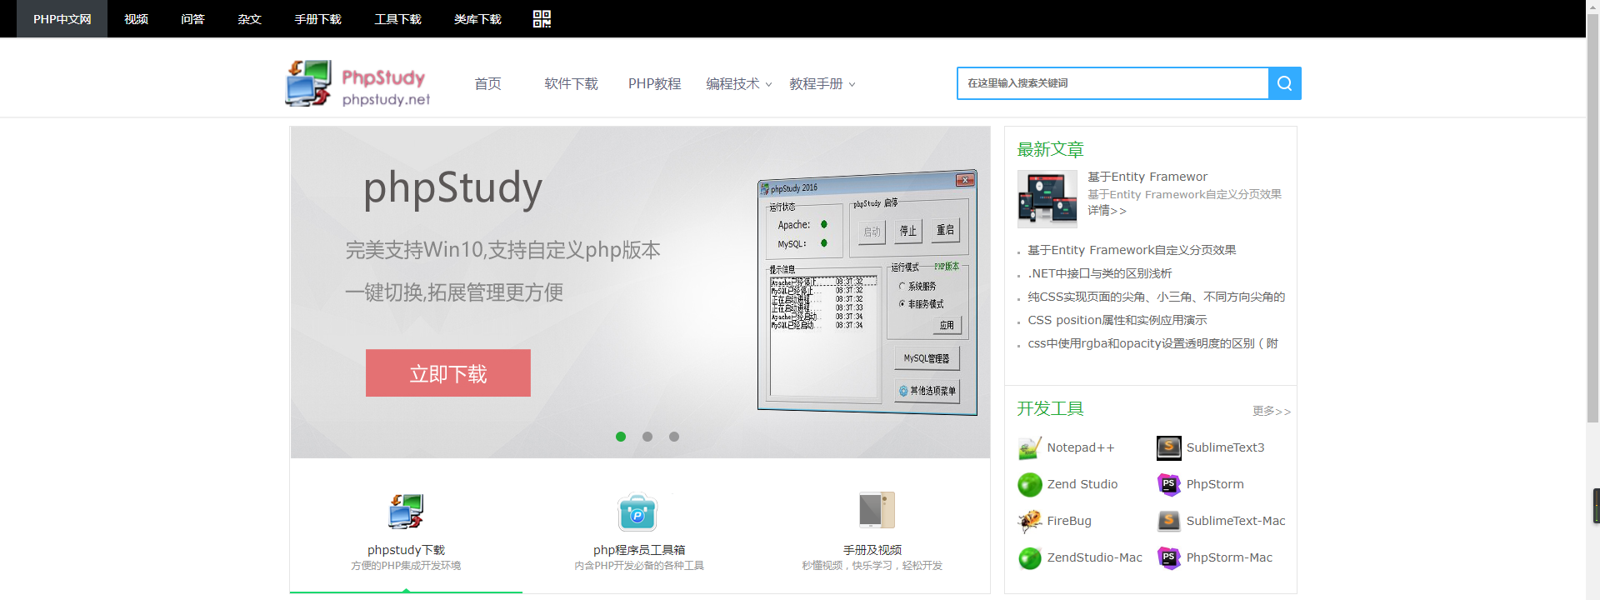Click the phpstudy下载 computer icon
Image resolution: width=1600 pixels, height=600 pixels.
(x=406, y=512)
